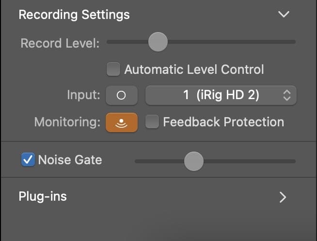Click the mono/stereo input format circle button

pos(122,95)
